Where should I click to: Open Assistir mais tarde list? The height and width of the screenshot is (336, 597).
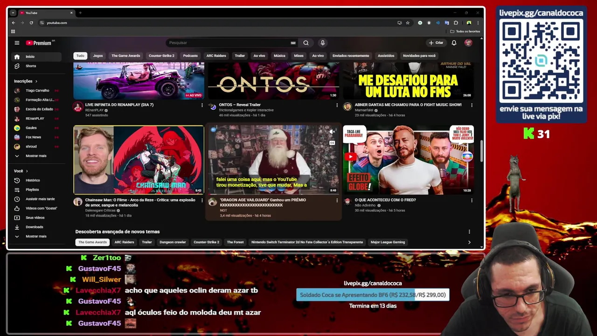point(36,199)
